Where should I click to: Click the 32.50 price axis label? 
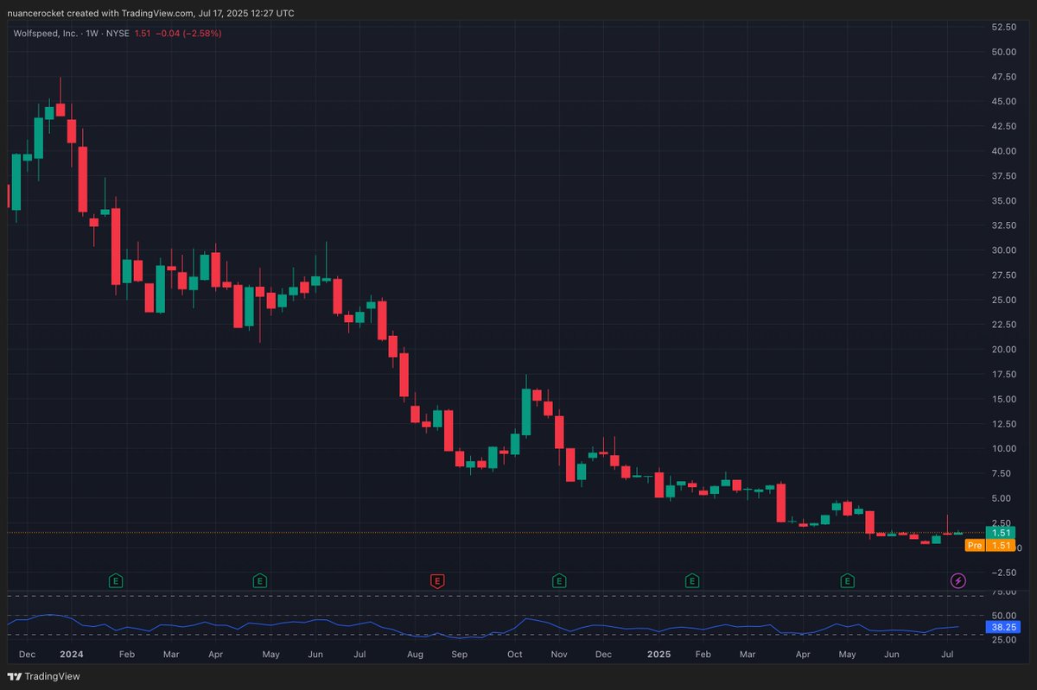click(x=1004, y=225)
